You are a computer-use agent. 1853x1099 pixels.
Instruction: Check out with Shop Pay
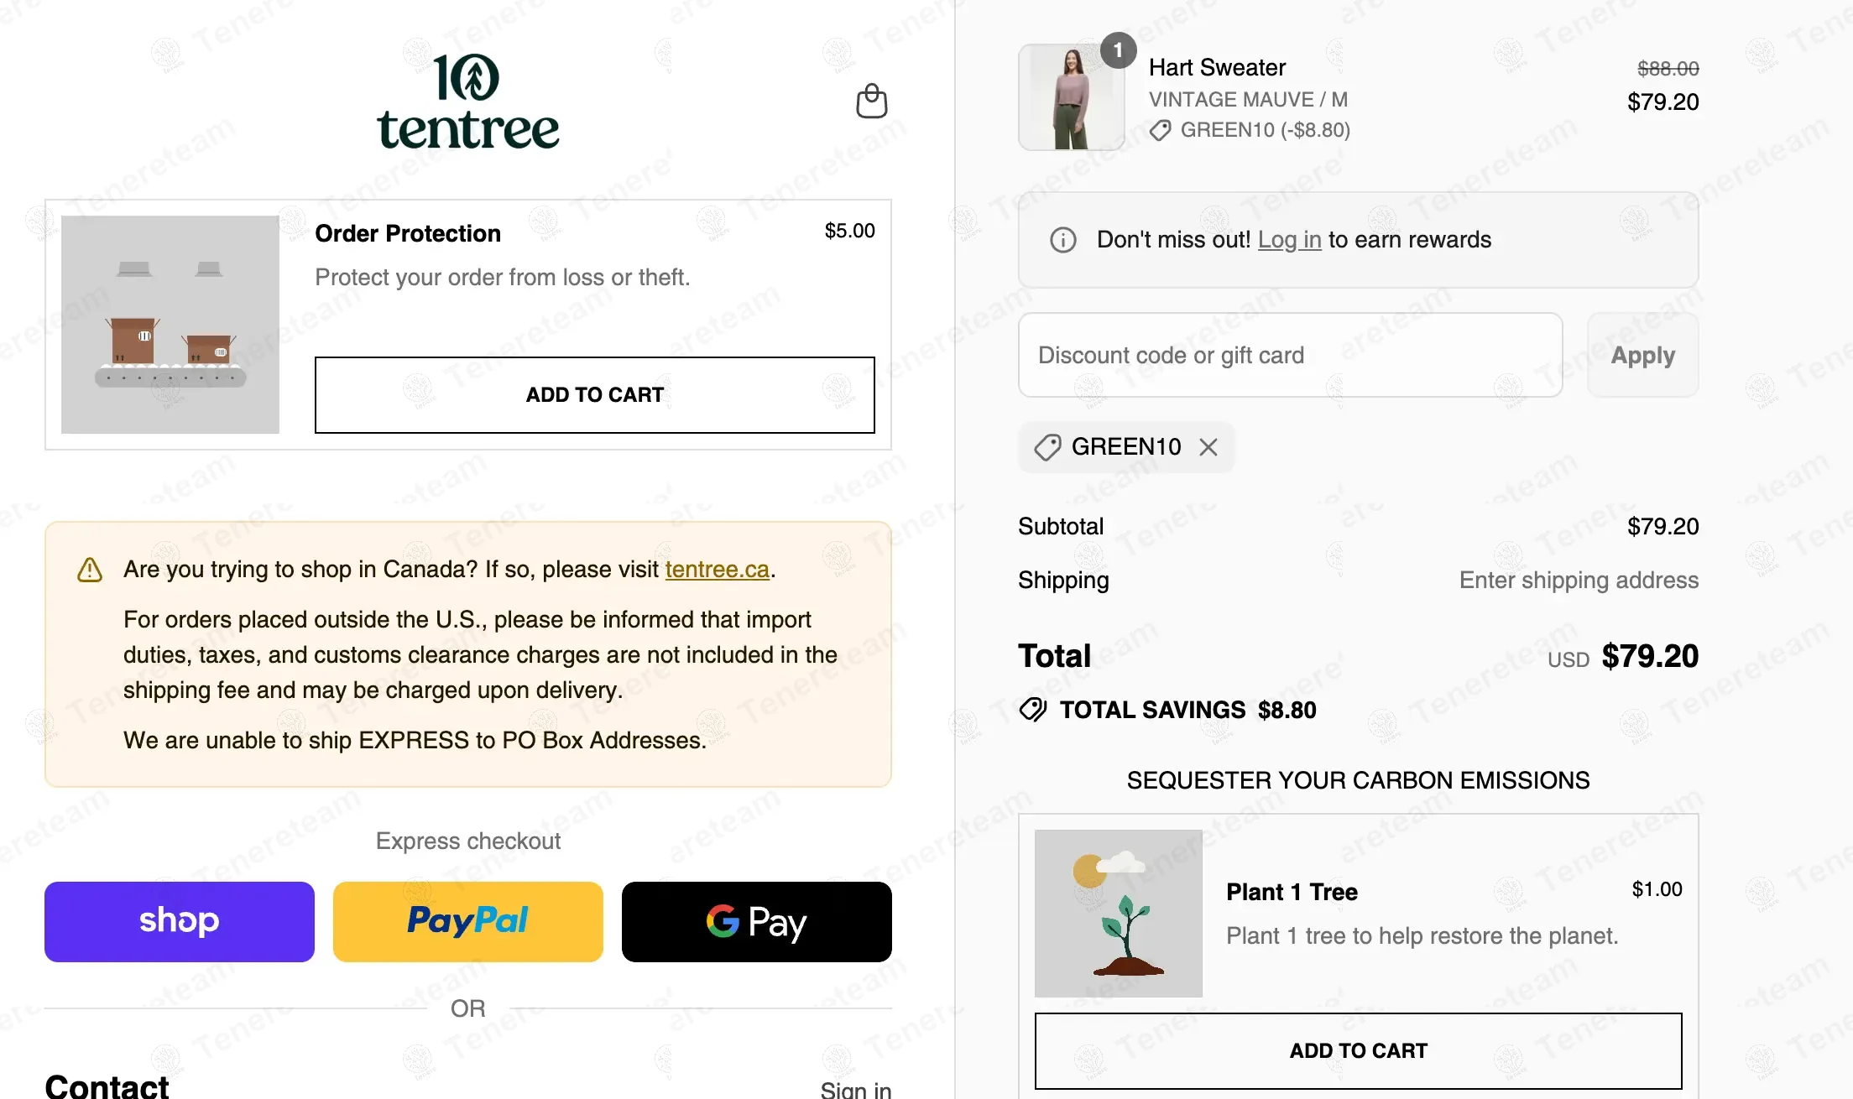180,922
